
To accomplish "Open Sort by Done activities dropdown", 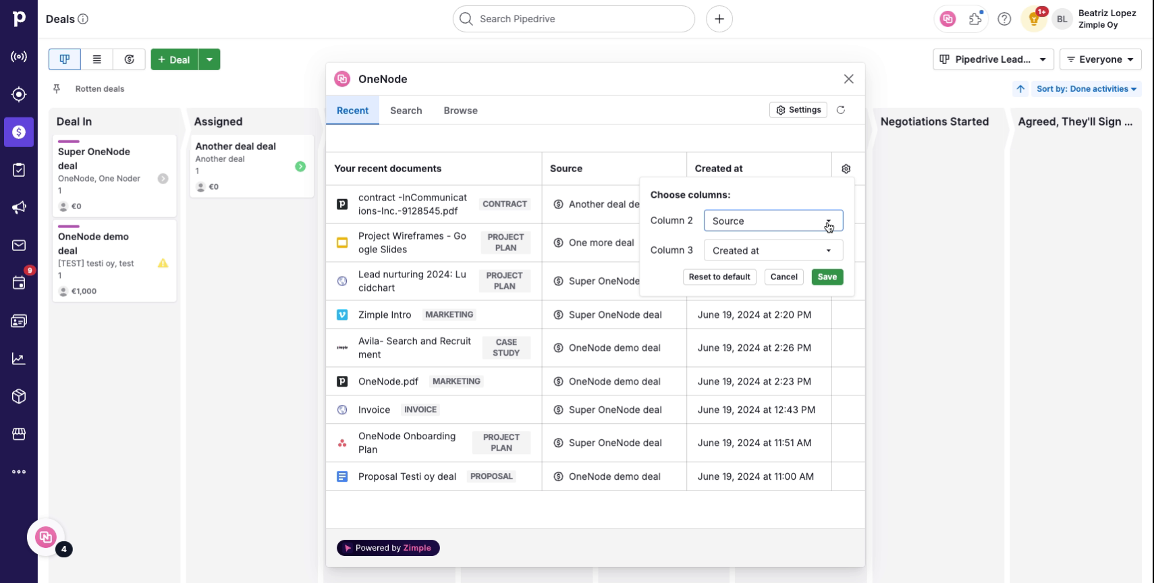I will pyautogui.click(x=1087, y=89).
